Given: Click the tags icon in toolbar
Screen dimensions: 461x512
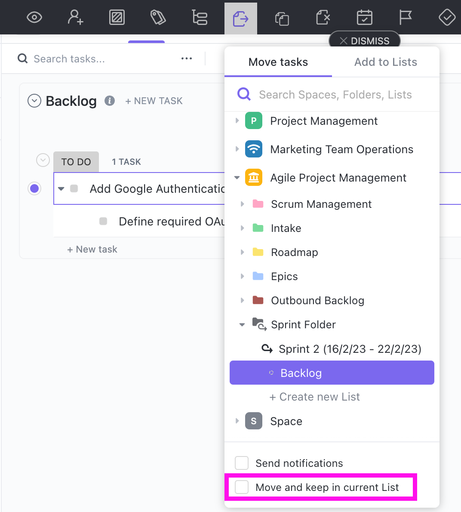Looking at the screenshot, I should pyautogui.click(x=158, y=18).
